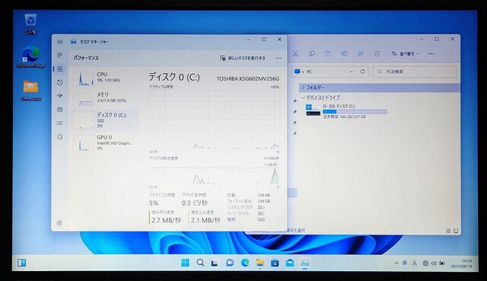Click the Copy icon in Explorer toolbar
This screenshot has width=487, height=281.
[311, 54]
